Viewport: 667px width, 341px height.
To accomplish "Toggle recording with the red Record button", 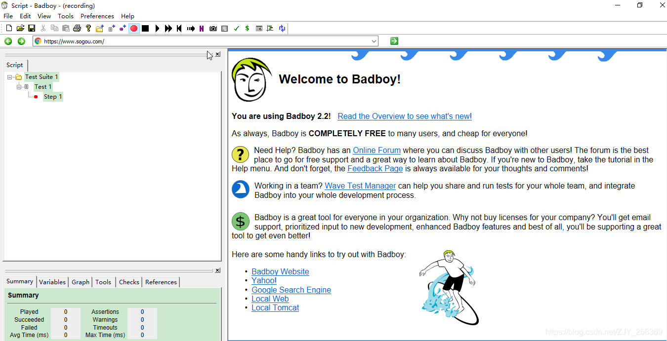I will (134, 28).
